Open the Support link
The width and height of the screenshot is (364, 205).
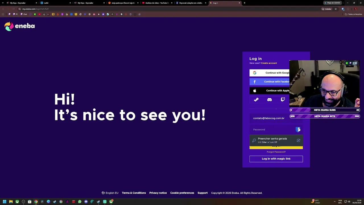click(x=202, y=193)
